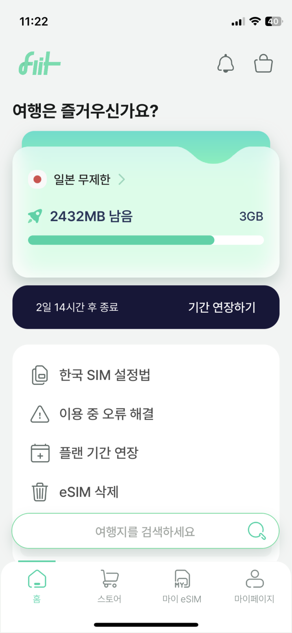The height and width of the screenshot is (633, 292).
Task: Tap the trash can icon
Action: pyautogui.click(x=40, y=492)
